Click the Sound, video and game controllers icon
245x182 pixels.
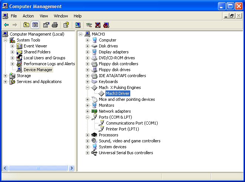pyautogui.click(x=94, y=141)
